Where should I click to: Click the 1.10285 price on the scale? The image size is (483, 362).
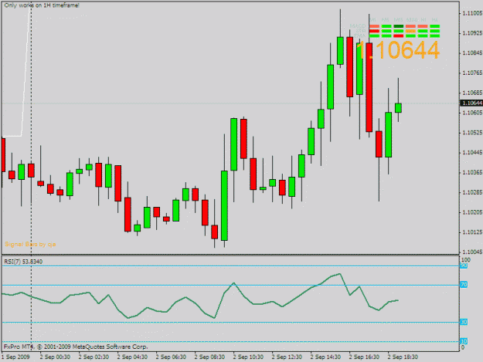tap(472, 192)
